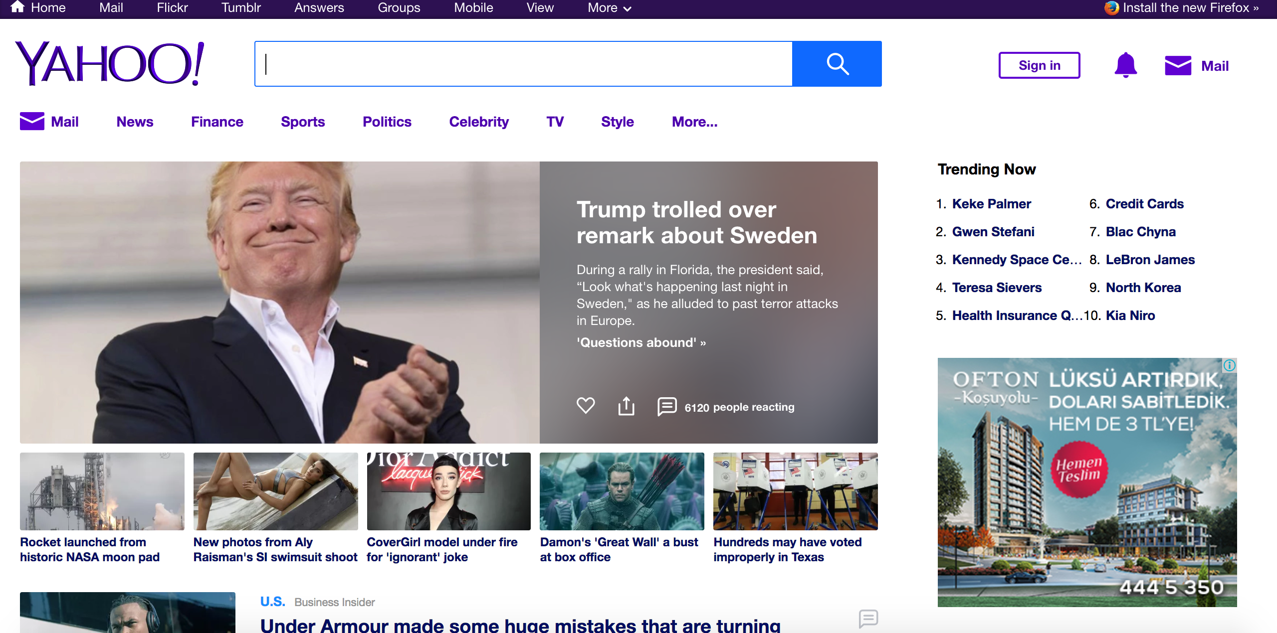
Task: Open Mail in the top purple bar
Action: [111, 7]
